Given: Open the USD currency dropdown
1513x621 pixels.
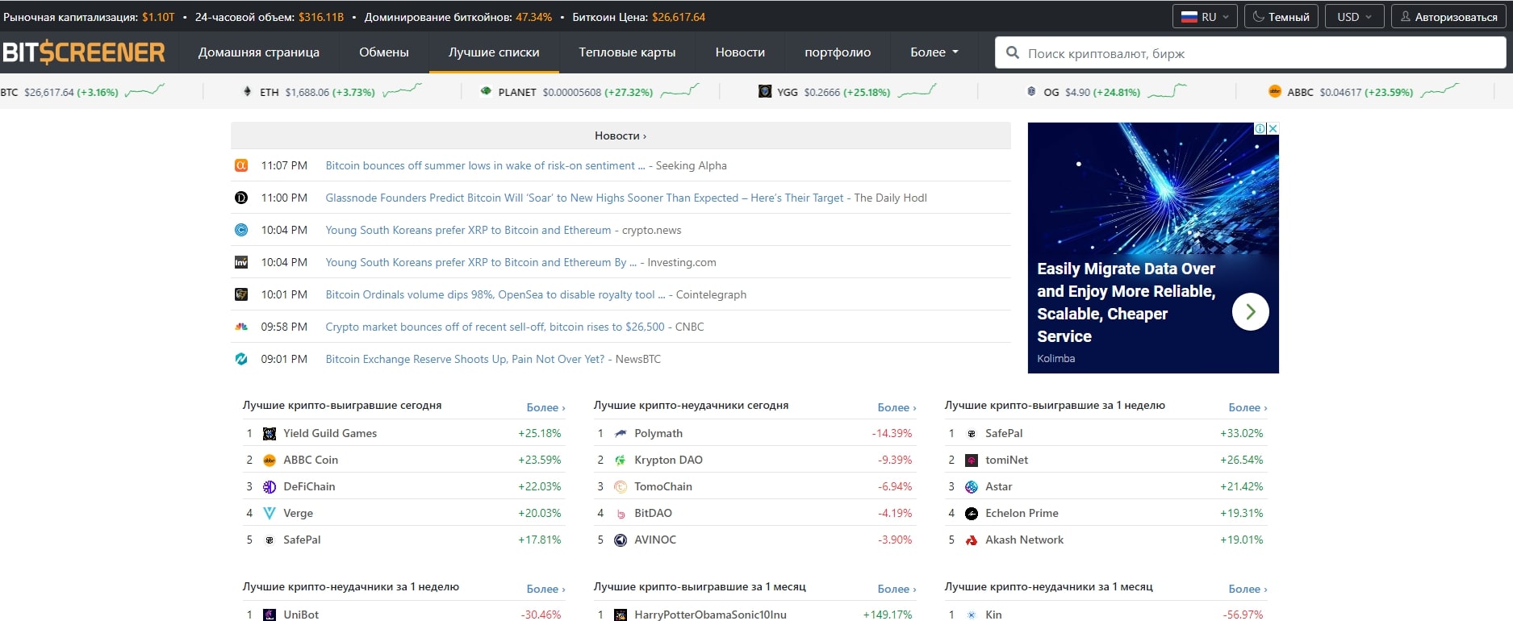Looking at the screenshot, I should click(x=1354, y=17).
